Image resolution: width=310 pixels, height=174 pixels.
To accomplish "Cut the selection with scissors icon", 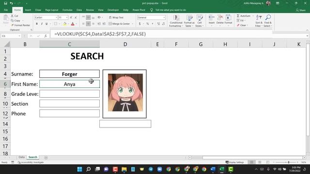I will 15,16.
